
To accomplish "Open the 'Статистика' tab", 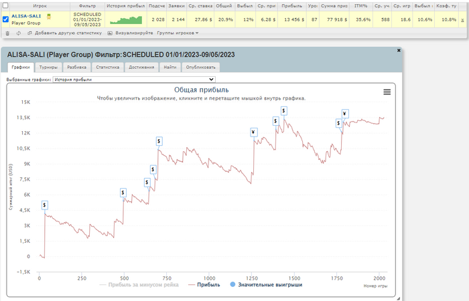I will coord(108,67).
